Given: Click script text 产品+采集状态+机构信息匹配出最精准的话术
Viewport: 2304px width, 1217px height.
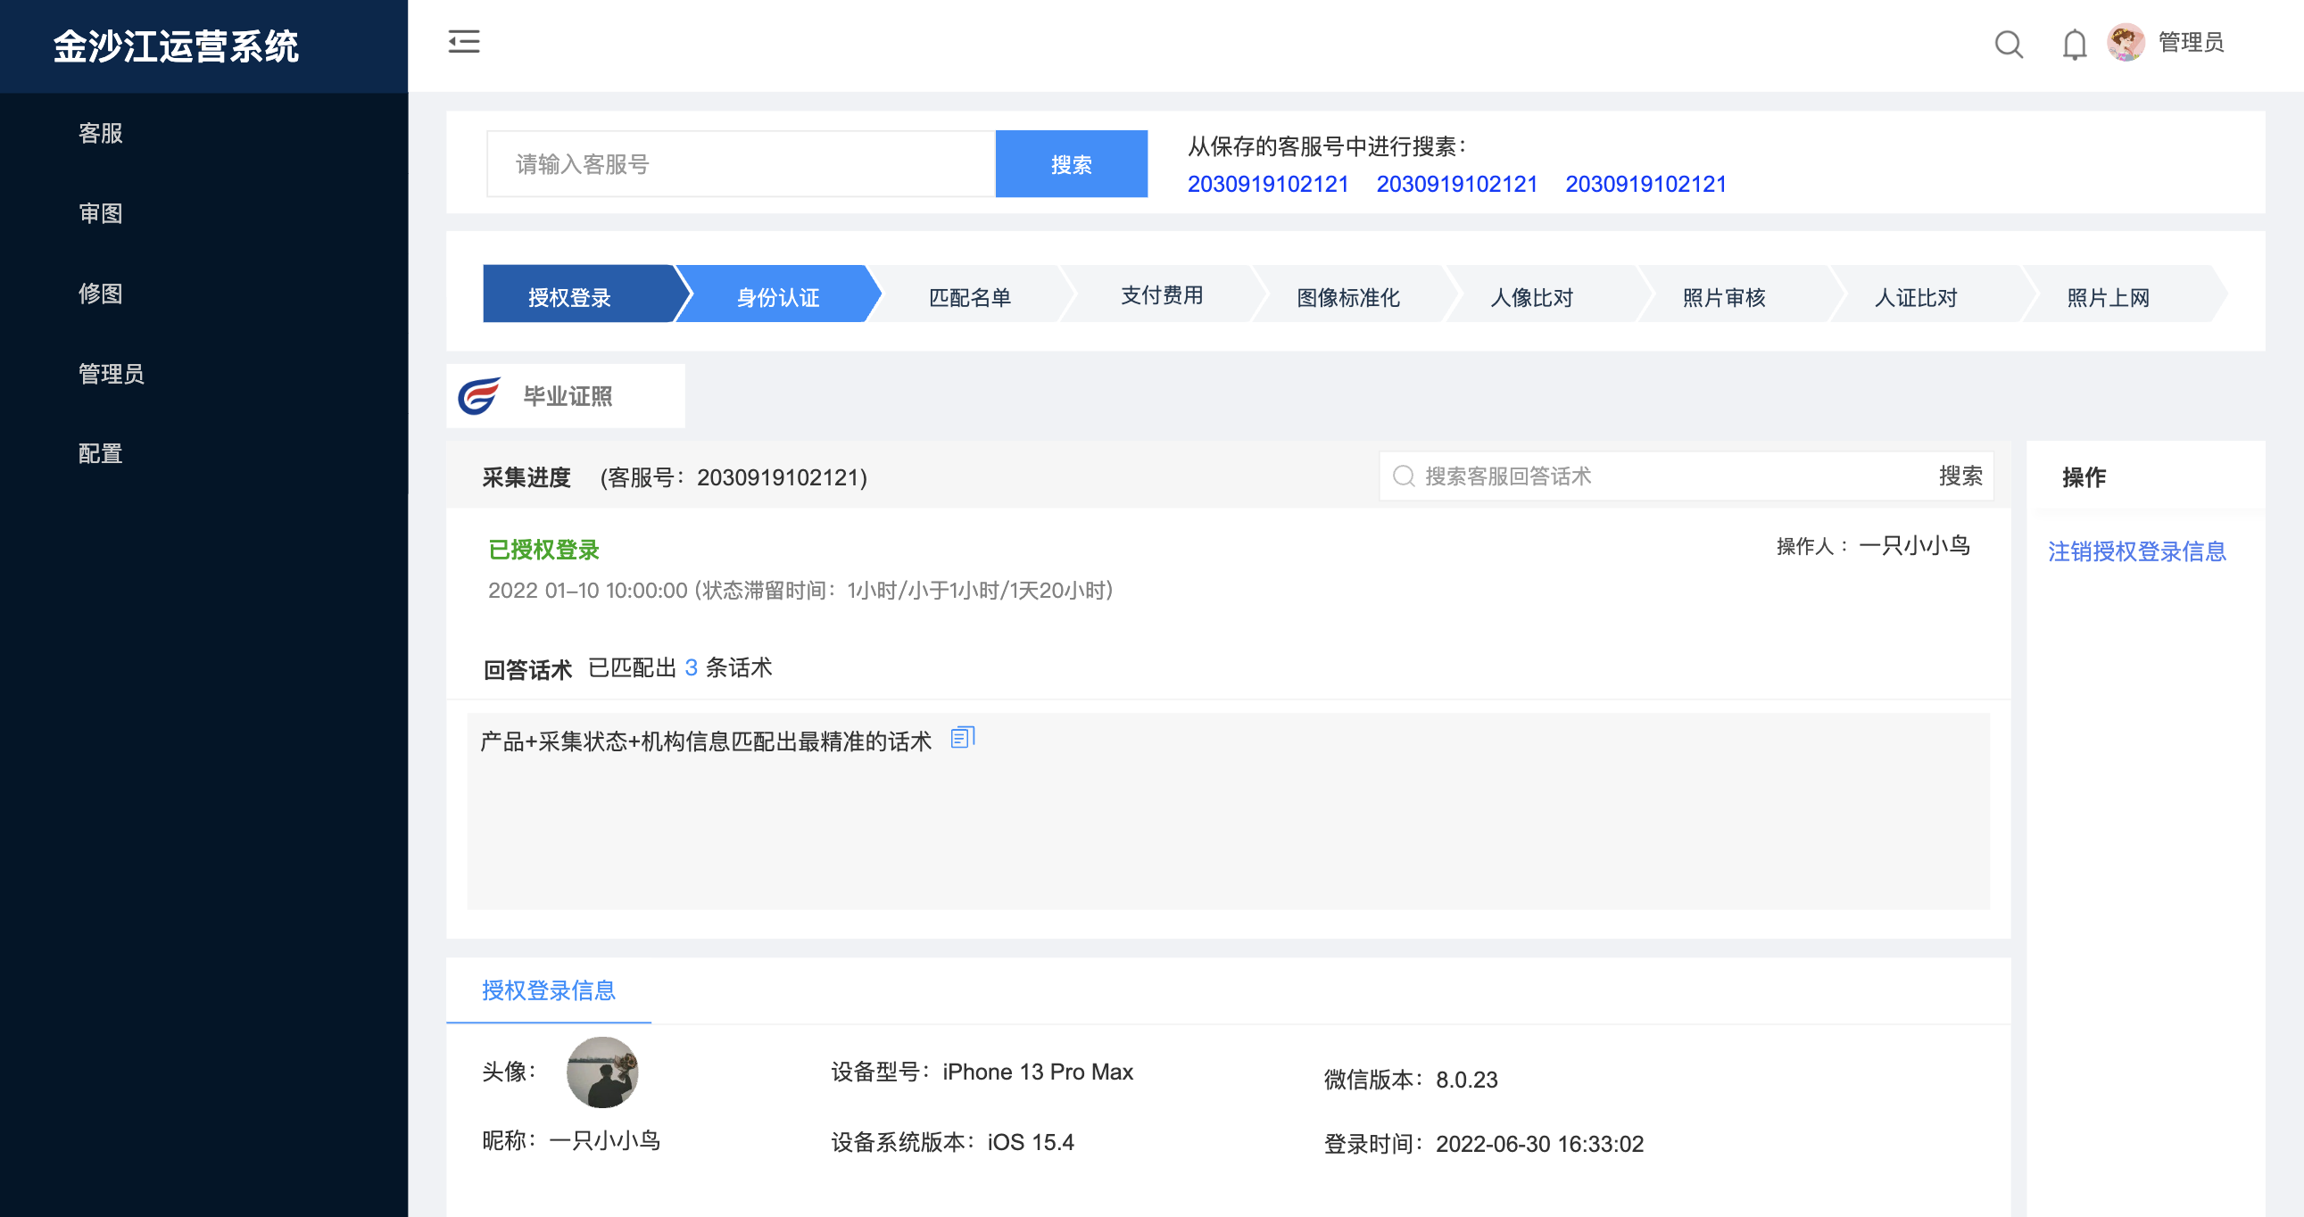Looking at the screenshot, I should (x=706, y=741).
